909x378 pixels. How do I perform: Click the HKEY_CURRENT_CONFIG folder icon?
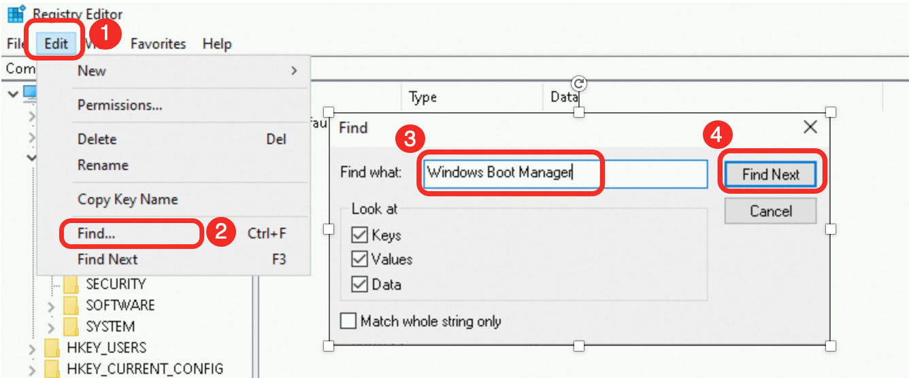pos(52,369)
